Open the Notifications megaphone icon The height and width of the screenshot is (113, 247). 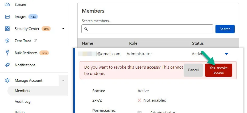(x=7, y=65)
